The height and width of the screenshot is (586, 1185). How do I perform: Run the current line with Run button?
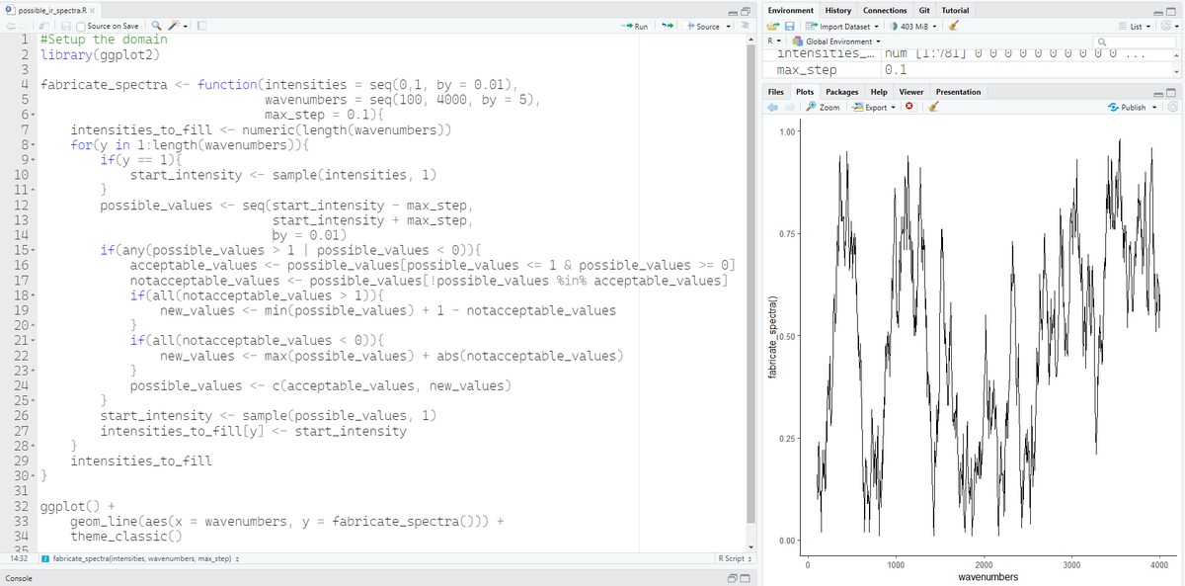635,26
